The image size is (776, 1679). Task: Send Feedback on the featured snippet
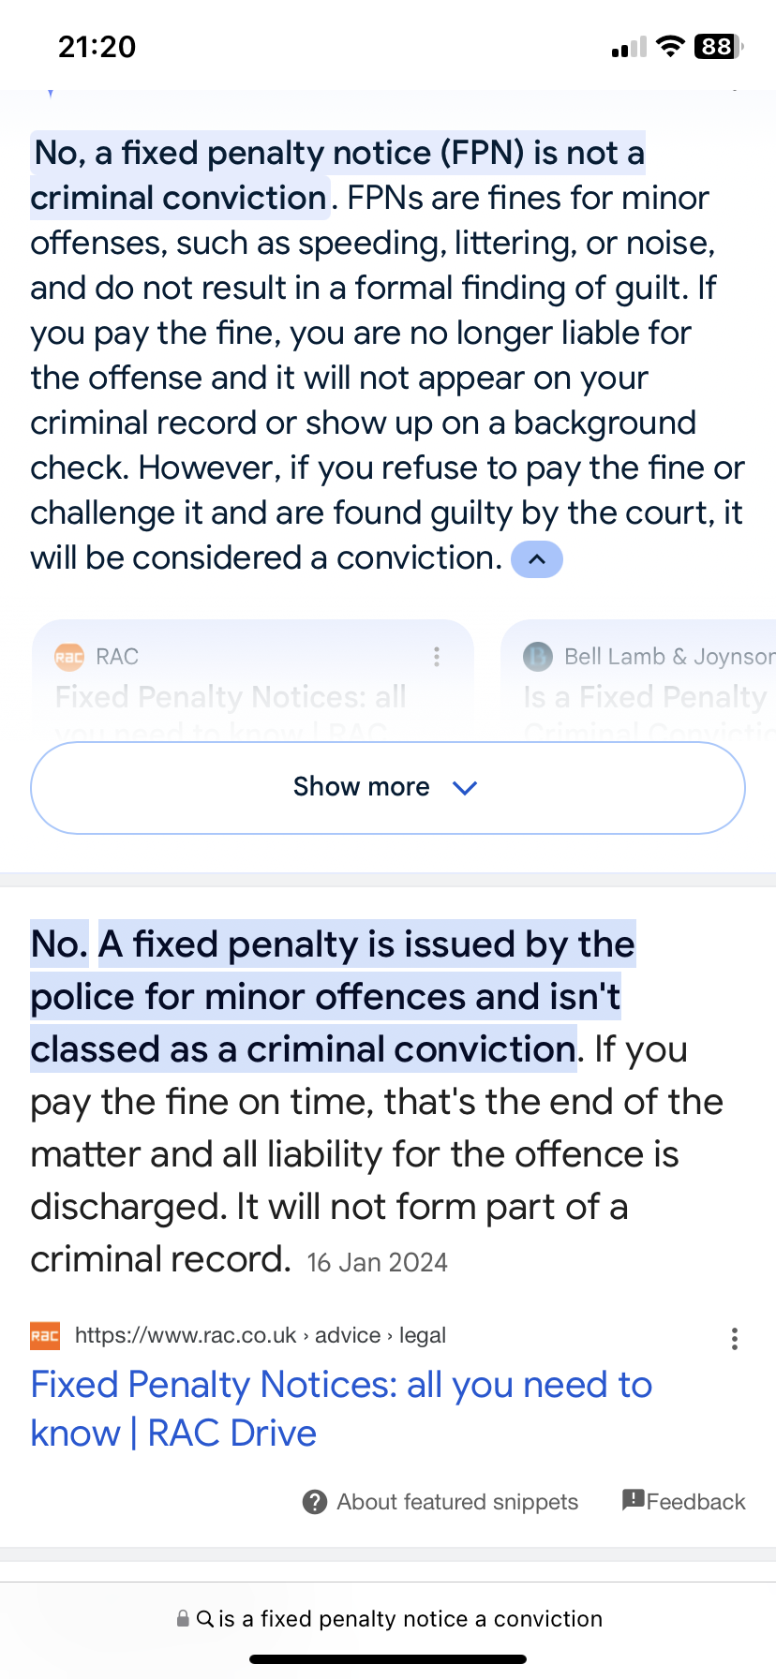(x=696, y=1502)
